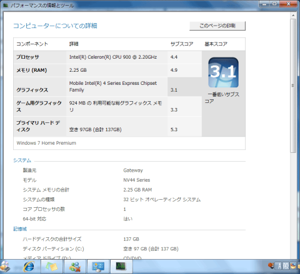Minimize the performance information window

(x=264, y=4)
